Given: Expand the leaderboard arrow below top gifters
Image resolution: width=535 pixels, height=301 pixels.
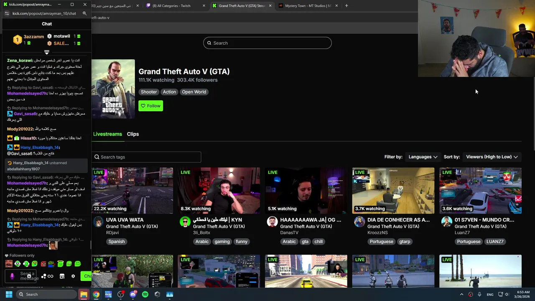Looking at the screenshot, I should pos(47,52).
